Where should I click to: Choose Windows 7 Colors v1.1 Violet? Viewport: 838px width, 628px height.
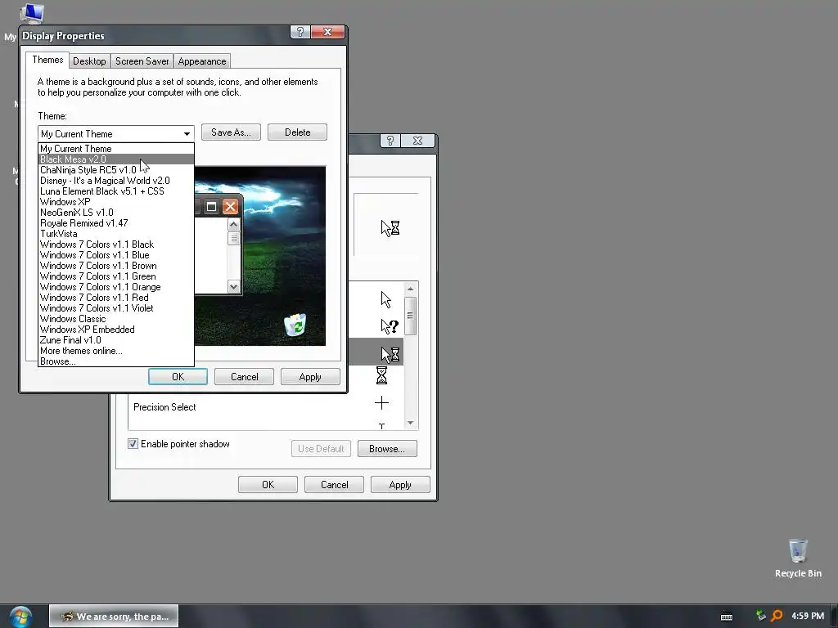[x=116, y=308]
